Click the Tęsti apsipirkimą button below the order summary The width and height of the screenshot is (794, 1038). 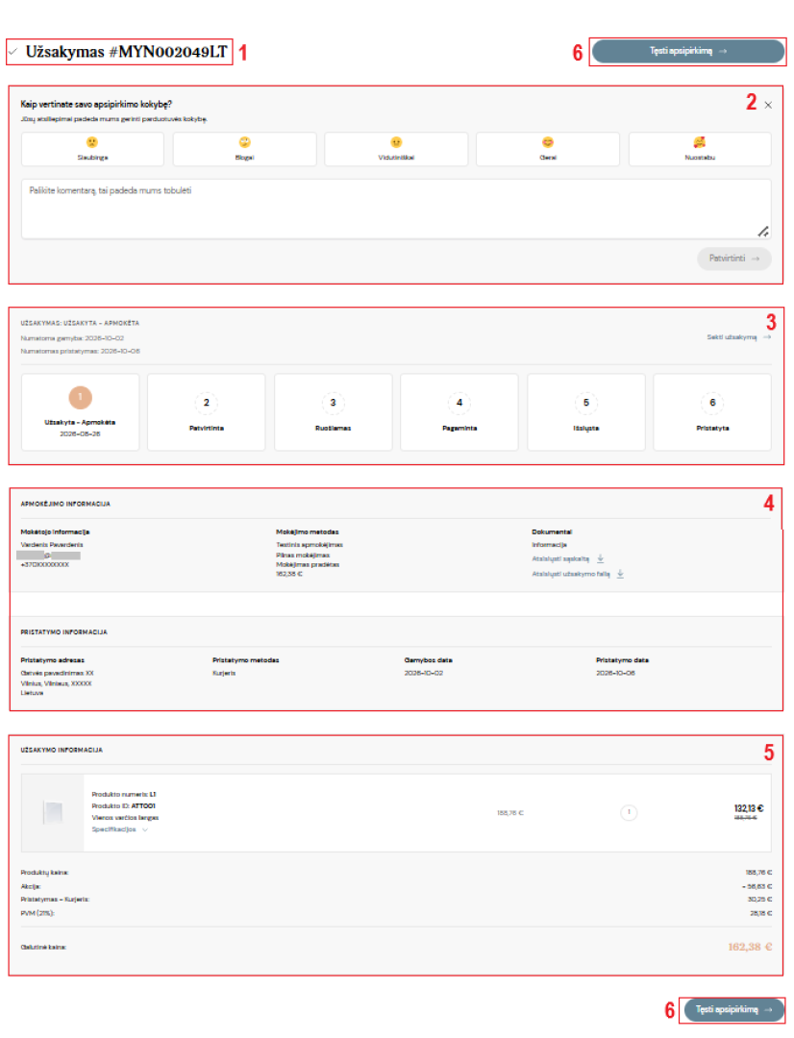tap(733, 1009)
